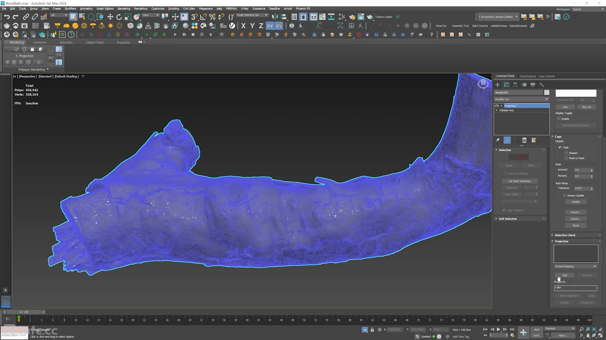Screen dimensions: 606x340
Task: Click the V-Ray logo icon in toolbar
Action: 232,26
